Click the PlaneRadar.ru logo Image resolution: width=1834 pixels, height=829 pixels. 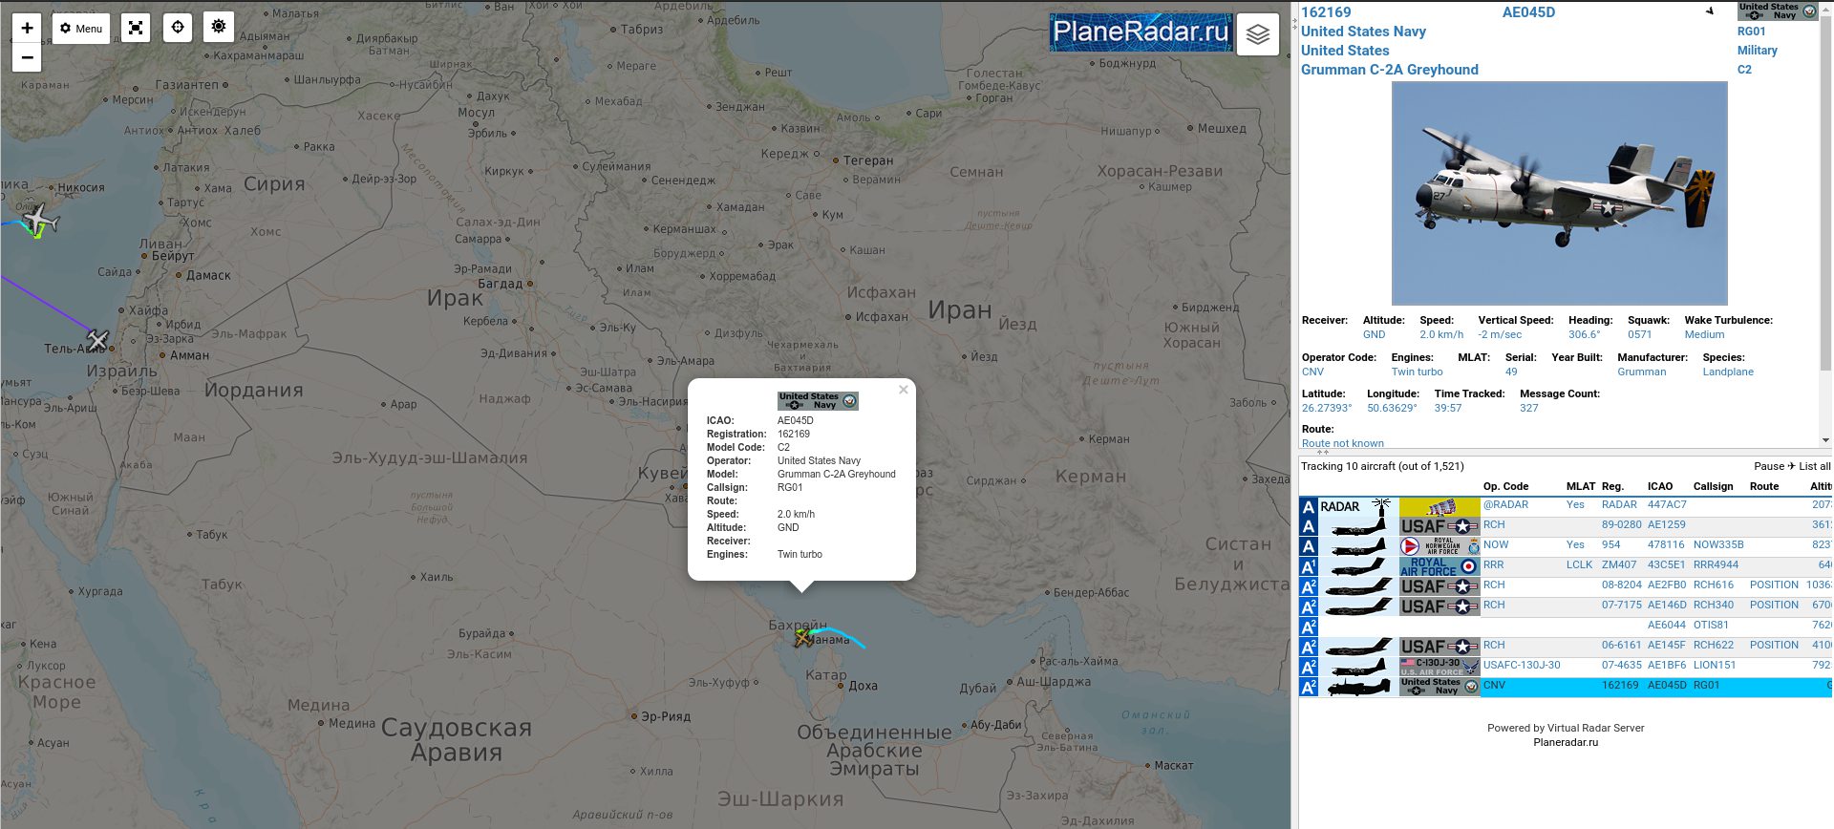coord(1141,32)
